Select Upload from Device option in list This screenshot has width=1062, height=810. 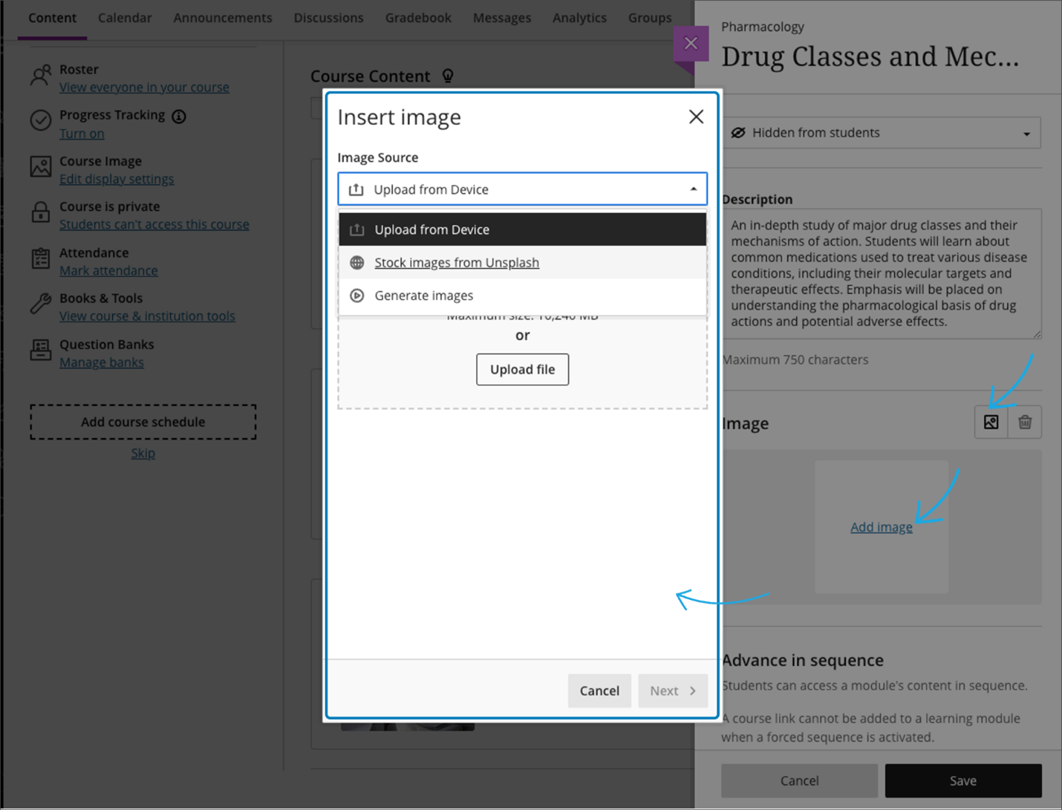[x=522, y=230]
